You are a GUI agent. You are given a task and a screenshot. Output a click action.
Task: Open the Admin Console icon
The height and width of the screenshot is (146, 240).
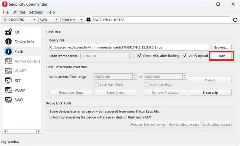pos(8,61)
